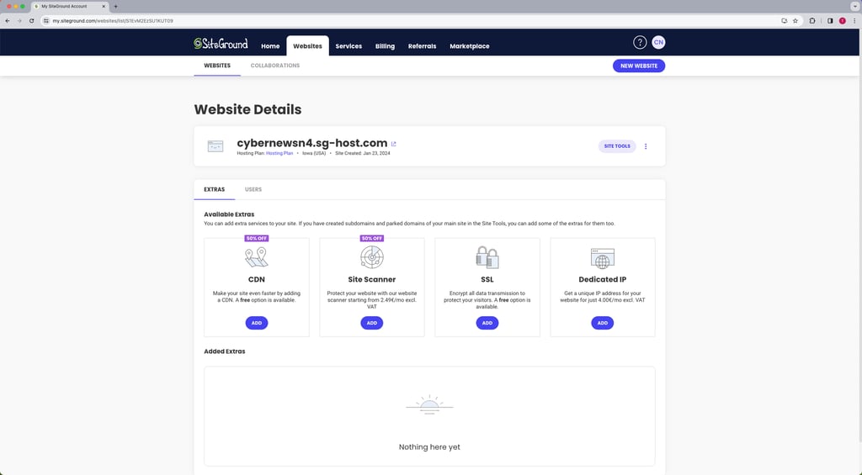Select the Websites menu tab
The width and height of the screenshot is (862, 475).
[307, 46]
